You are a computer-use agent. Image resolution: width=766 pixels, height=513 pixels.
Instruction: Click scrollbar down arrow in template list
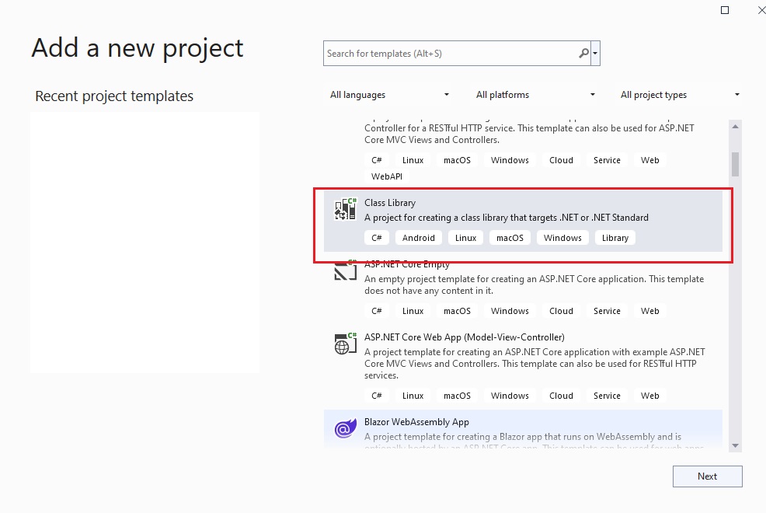(735, 445)
